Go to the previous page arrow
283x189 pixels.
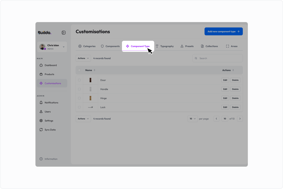coord(216,119)
